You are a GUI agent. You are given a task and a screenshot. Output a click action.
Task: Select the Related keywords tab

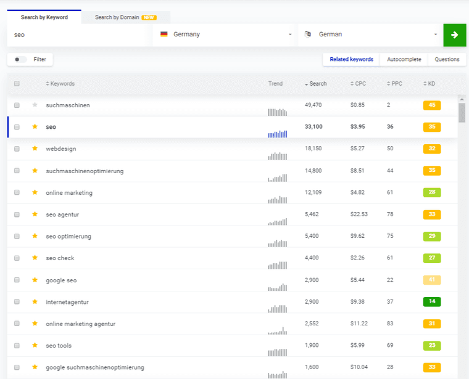[352, 59]
